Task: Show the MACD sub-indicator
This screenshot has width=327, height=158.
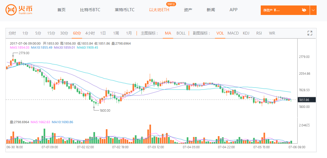Action: point(233,33)
